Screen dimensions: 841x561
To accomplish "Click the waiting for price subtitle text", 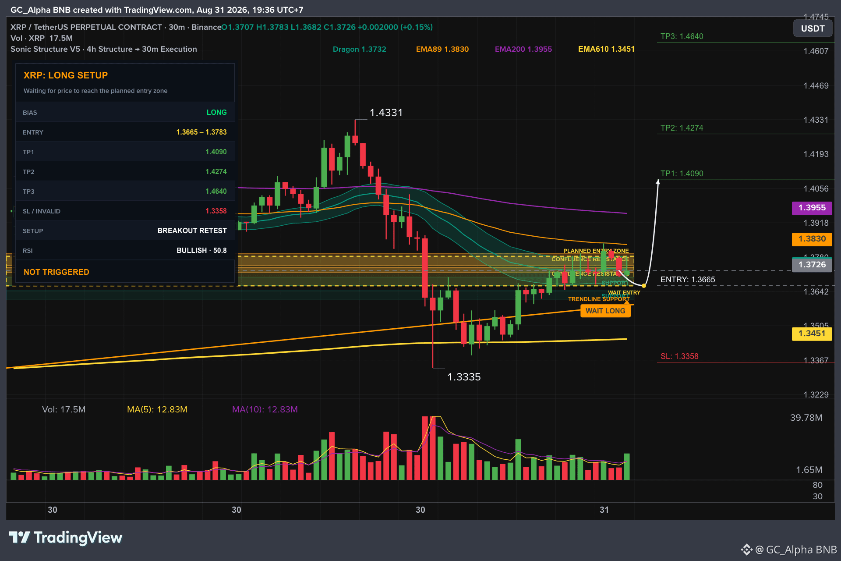I will pos(95,91).
